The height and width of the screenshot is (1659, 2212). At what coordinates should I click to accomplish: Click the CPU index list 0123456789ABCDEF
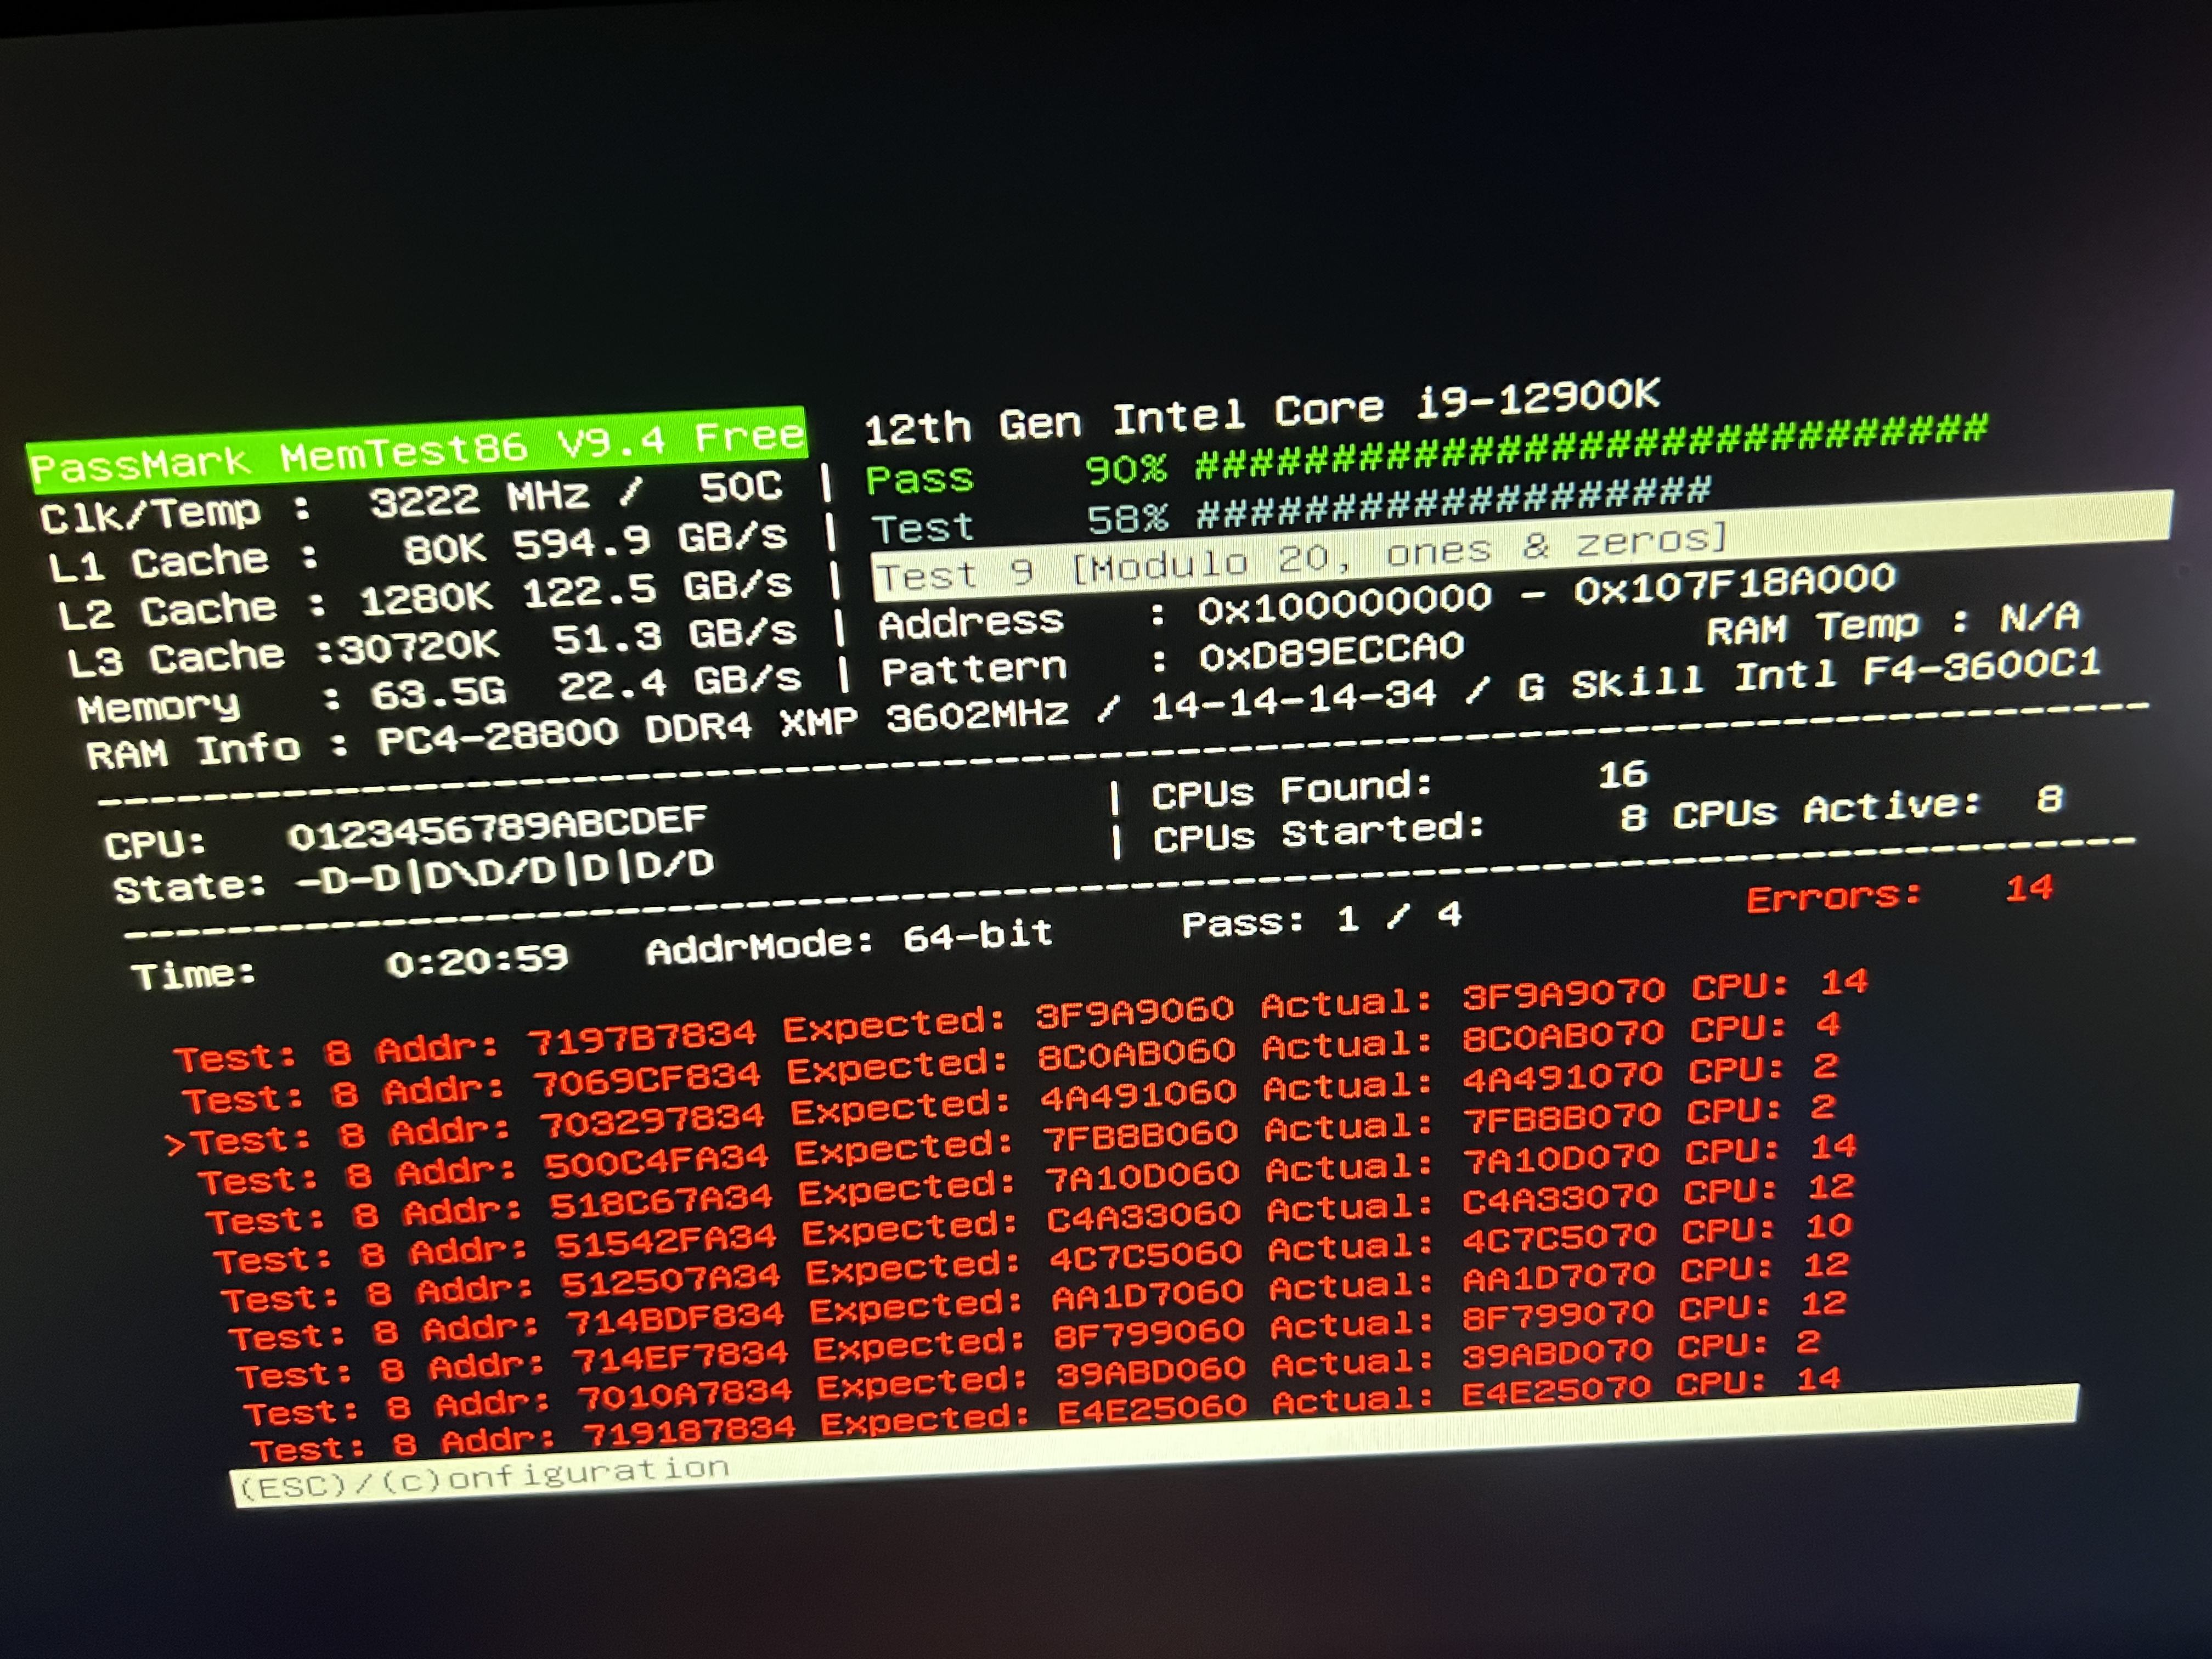coord(497,828)
